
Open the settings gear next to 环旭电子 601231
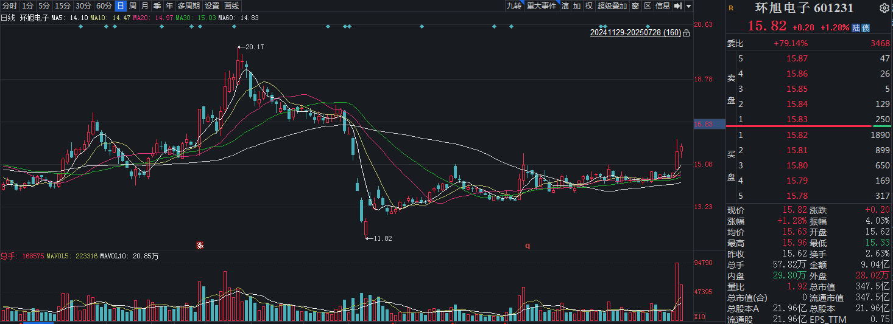coord(884,8)
